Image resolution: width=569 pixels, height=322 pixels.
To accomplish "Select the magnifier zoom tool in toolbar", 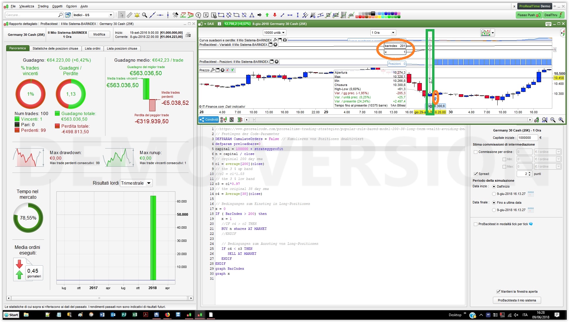I will tap(145, 15).
